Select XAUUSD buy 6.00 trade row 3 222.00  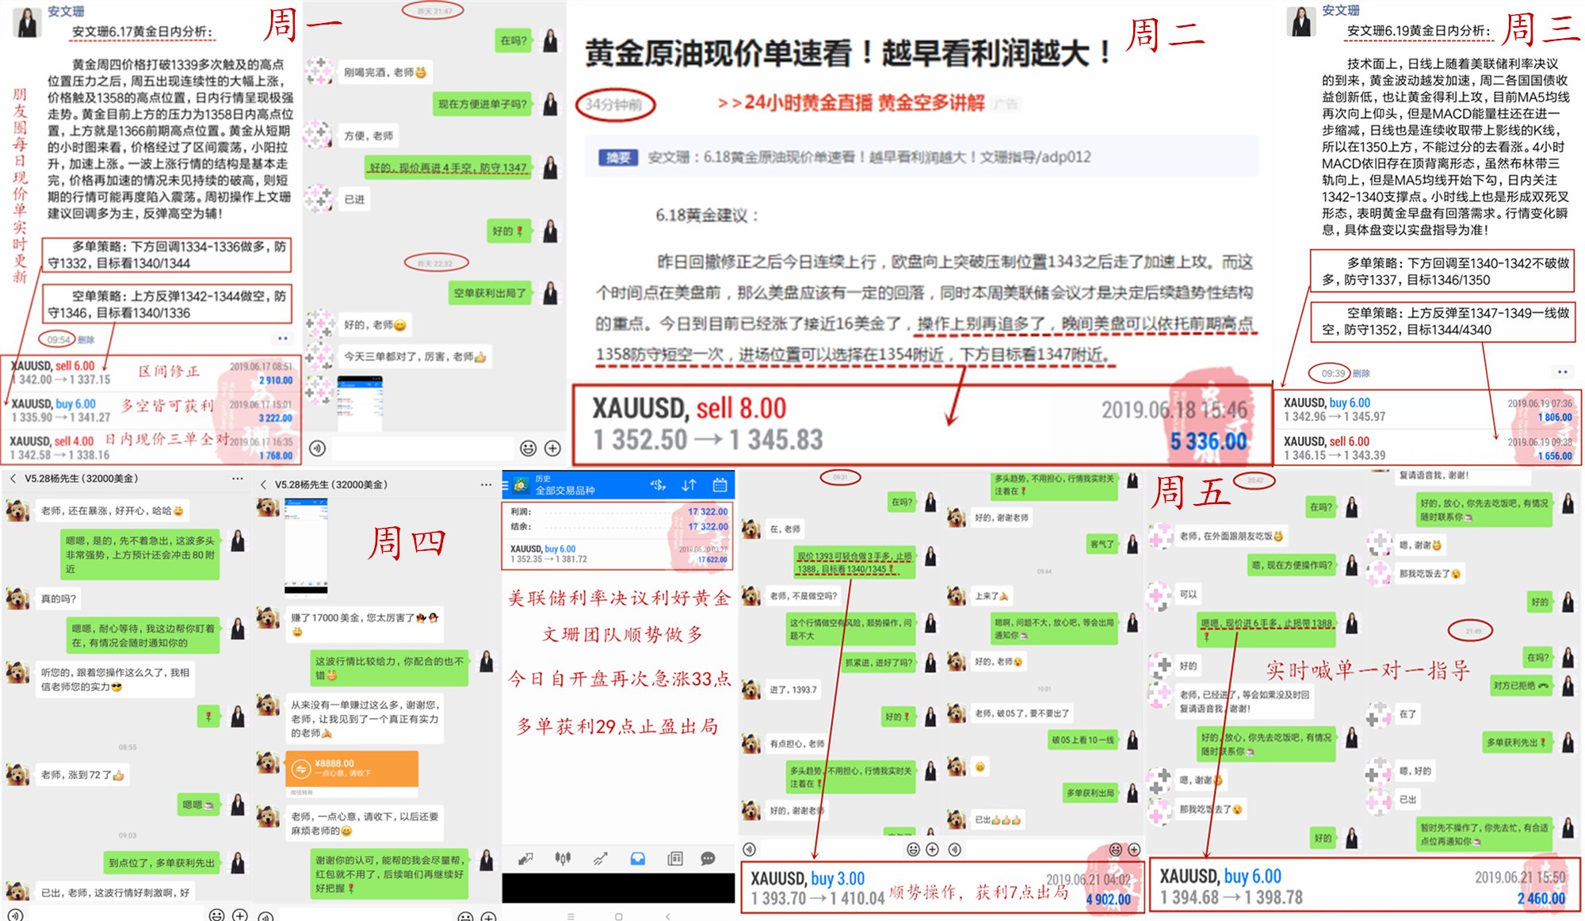pyautogui.click(x=151, y=411)
